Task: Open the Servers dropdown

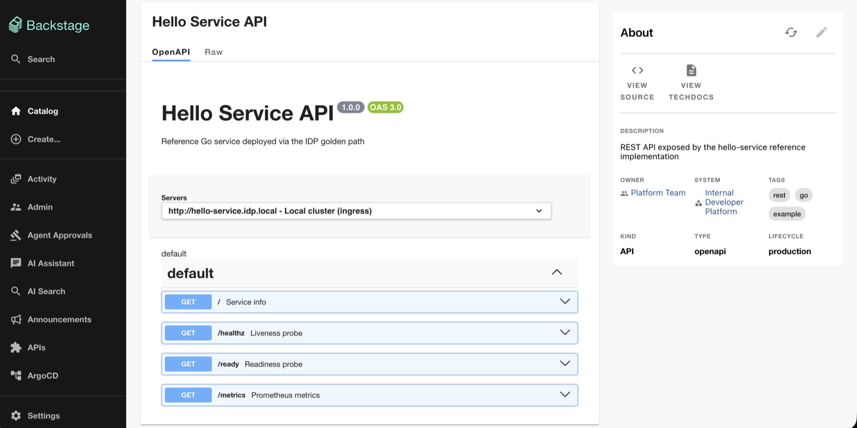Action: (x=356, y=211)
